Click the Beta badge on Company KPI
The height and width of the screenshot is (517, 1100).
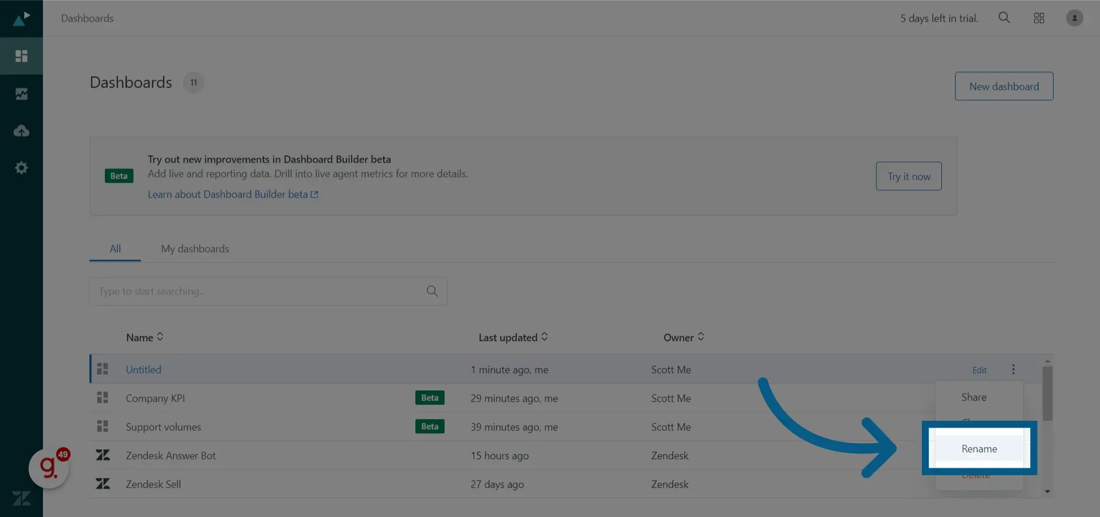(430, 398)
